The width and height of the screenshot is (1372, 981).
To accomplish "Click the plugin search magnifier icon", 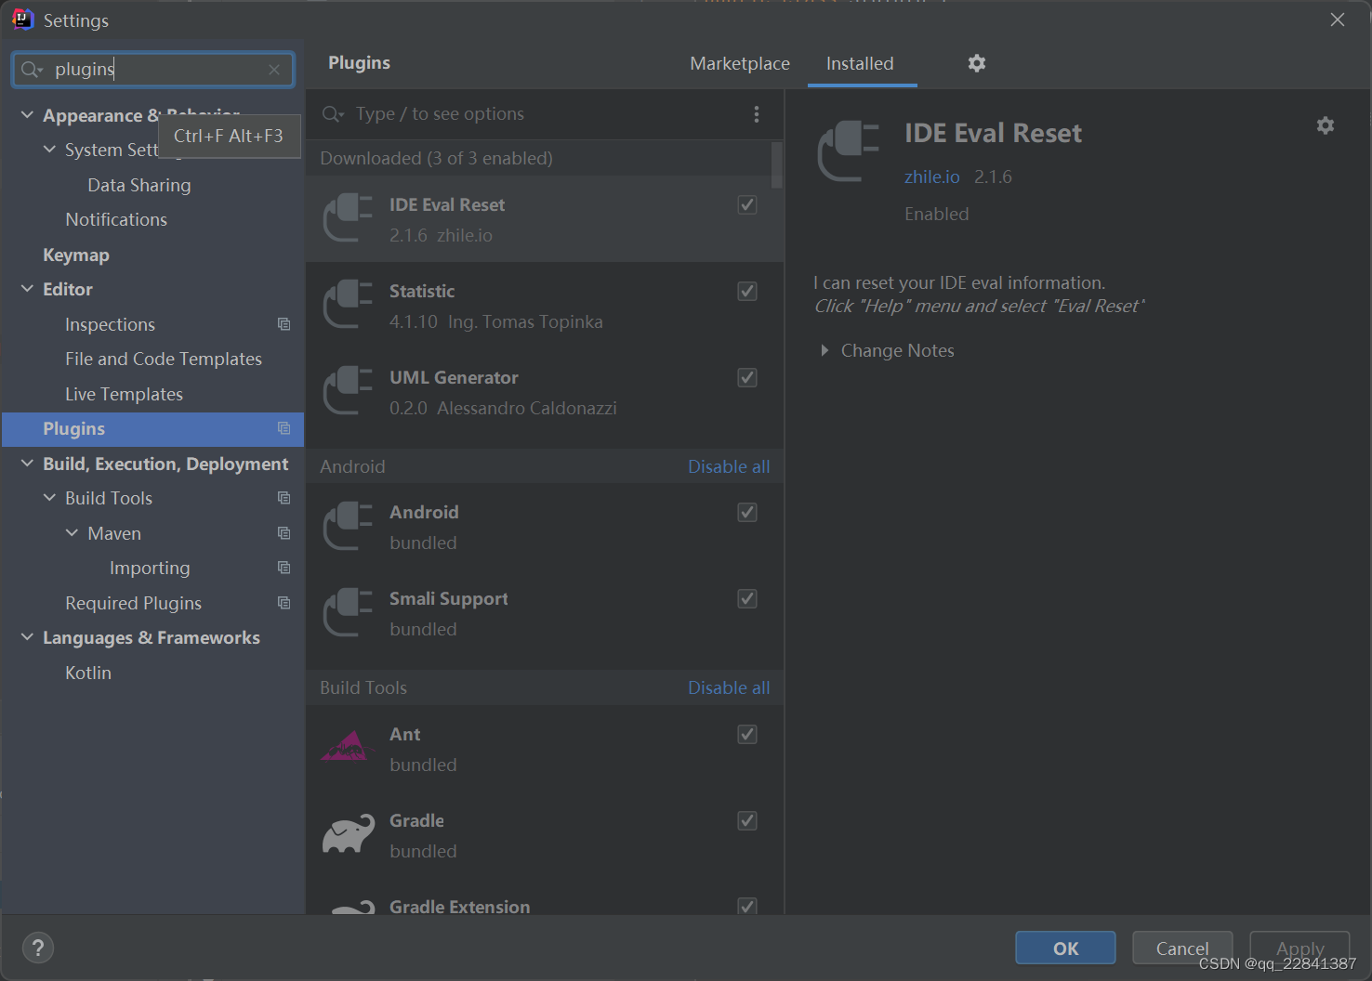I will 333,114.
